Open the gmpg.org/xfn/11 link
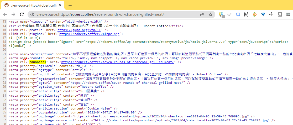This screenshot has height=125, width=293. point(79,30)
